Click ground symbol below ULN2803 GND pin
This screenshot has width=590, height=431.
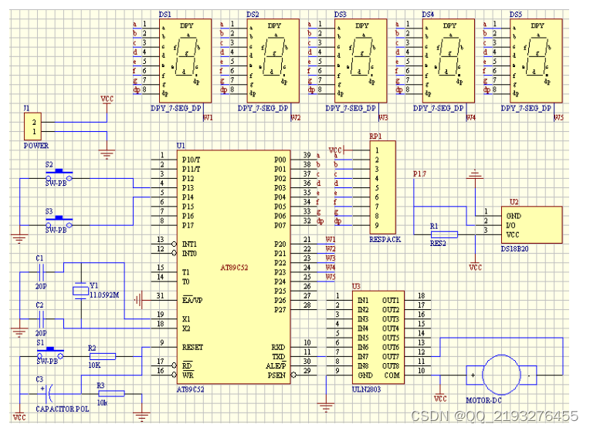click(x=325, y=407)
